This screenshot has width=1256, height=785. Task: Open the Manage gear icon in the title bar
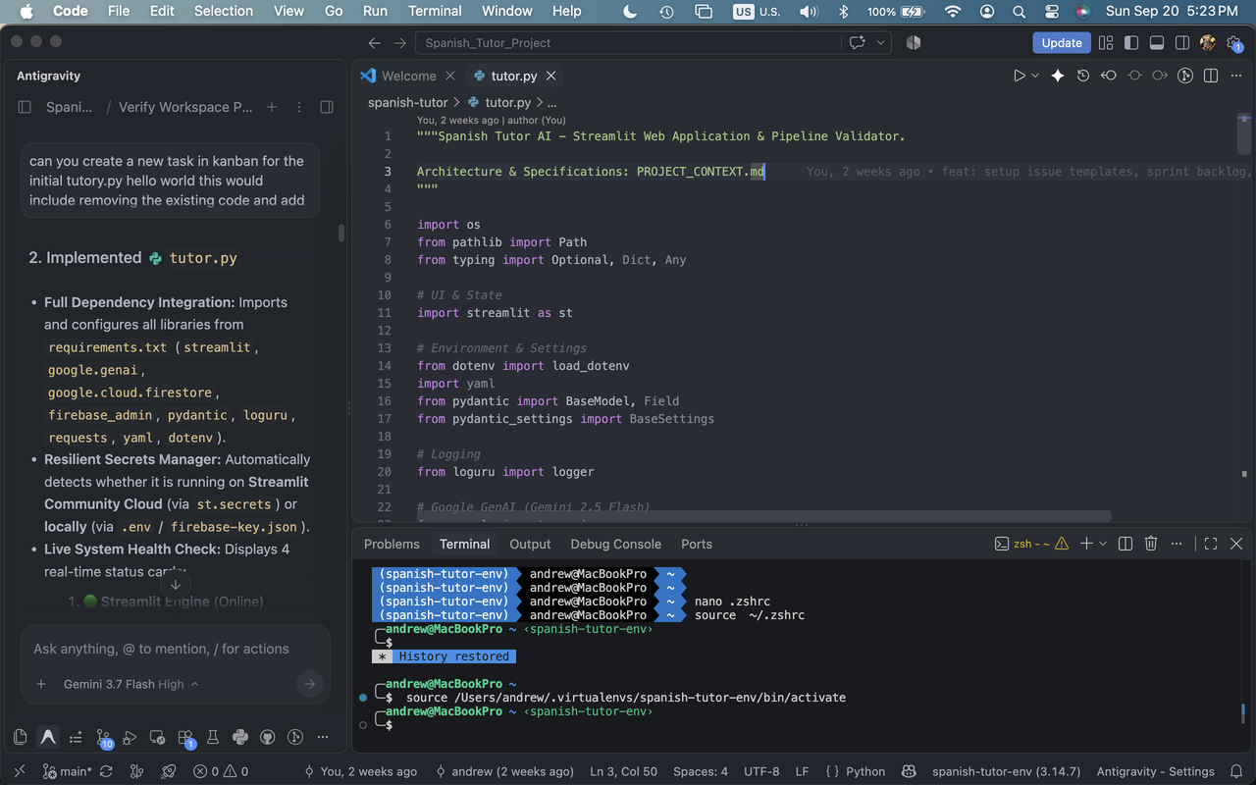[x=1234, y=43]
